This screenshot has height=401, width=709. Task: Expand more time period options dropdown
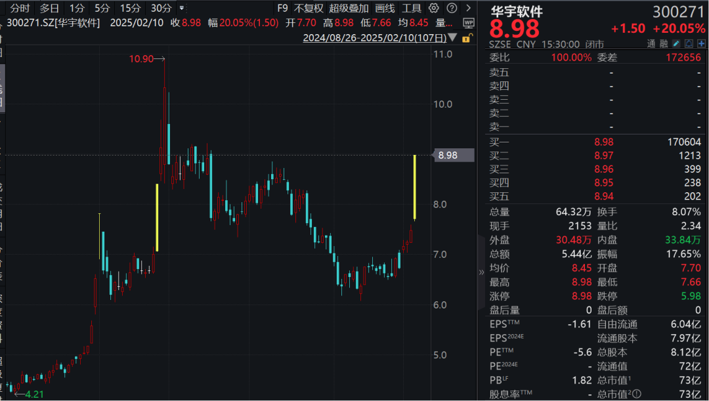182,9
